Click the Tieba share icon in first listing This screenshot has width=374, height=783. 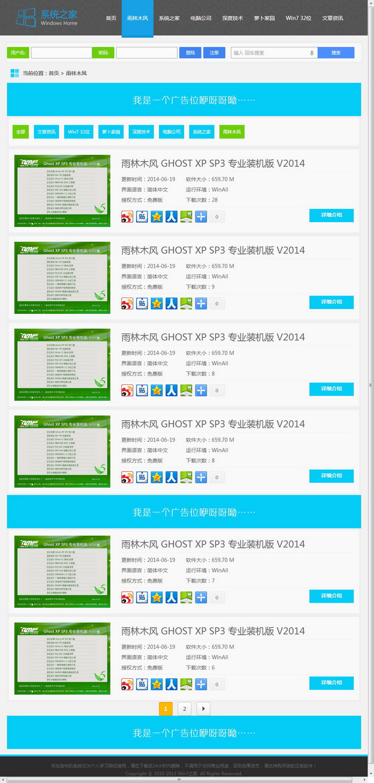click(x=142, y=217)
